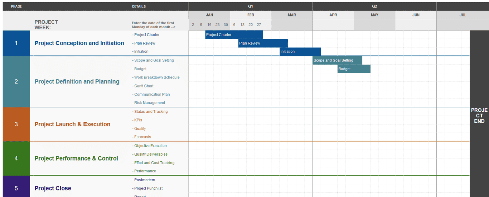Select the FEB month header cell
Screen dimensions: 489x197
point(251,15)
